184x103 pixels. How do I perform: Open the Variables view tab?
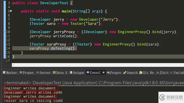[x=177, y=73]
